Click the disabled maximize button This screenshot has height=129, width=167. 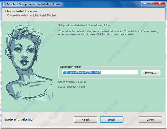[x=151, y=3]
